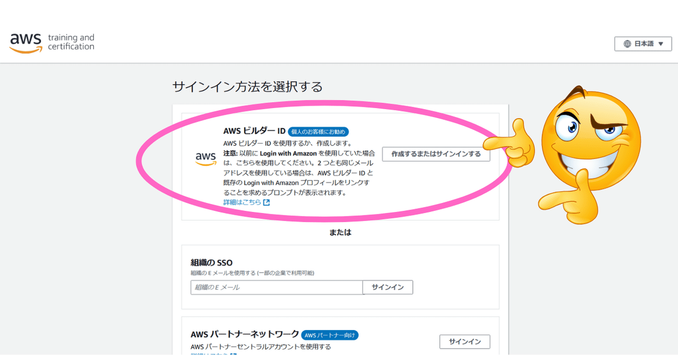
Task: Click the サインイン方法を選択する page title
Action: coord(247,86)
